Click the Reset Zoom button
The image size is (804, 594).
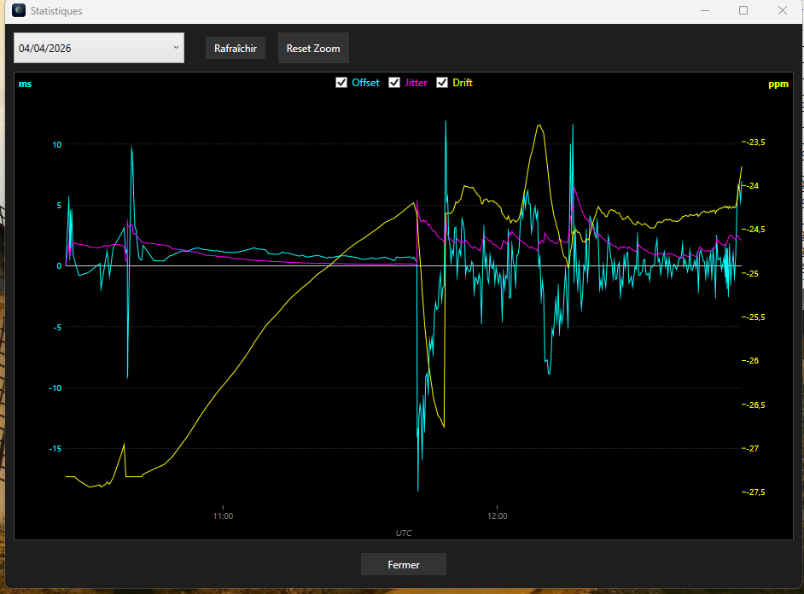pyautogui.click(x=313, y=48)
